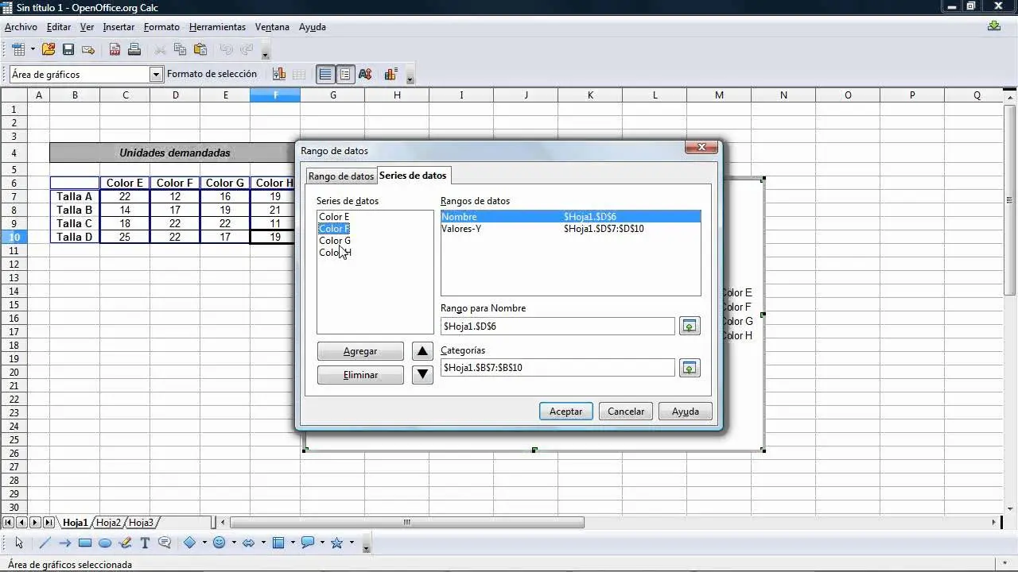Open the Insertar menu

[119, 26]
